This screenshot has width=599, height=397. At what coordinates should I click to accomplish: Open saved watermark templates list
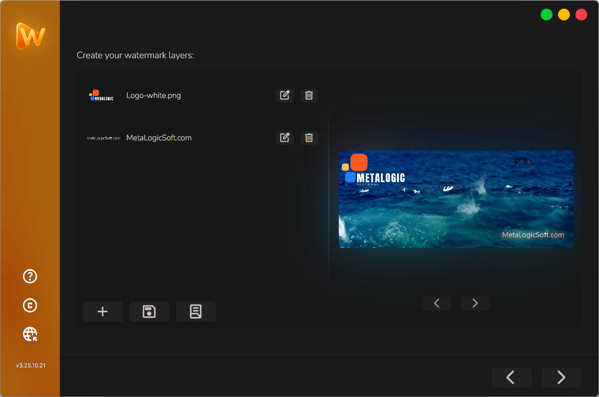click(195, 312)
